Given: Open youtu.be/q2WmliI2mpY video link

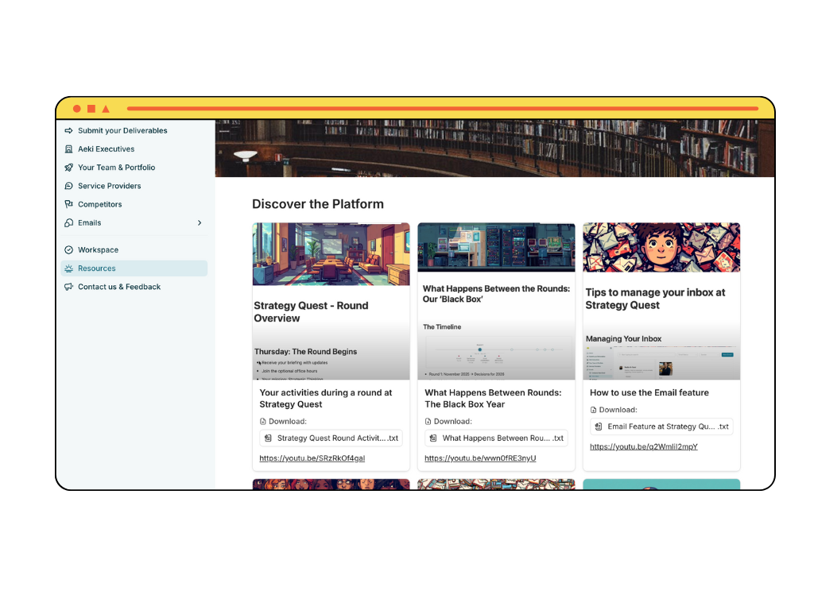Looking at the screenshot, I should pos(644,446).
